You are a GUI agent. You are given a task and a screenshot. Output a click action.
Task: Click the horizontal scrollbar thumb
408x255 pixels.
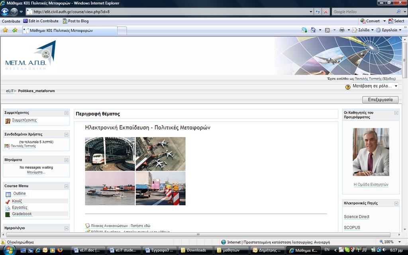198,235
